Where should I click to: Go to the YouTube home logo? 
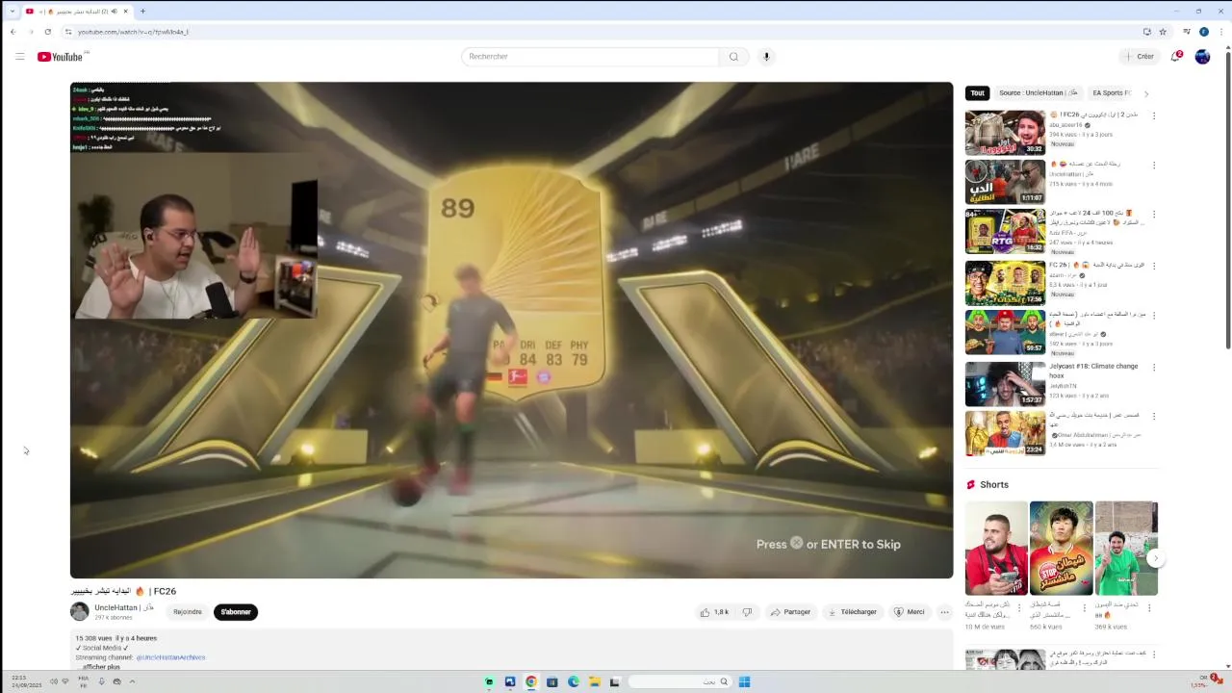pos(60,57)
